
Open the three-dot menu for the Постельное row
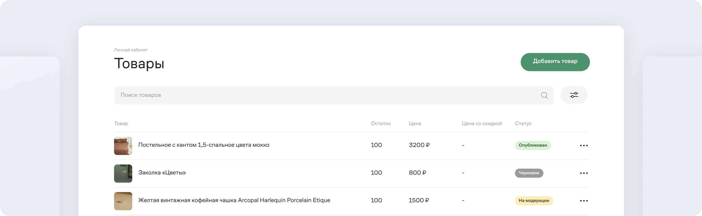click(x=584, y=146)
